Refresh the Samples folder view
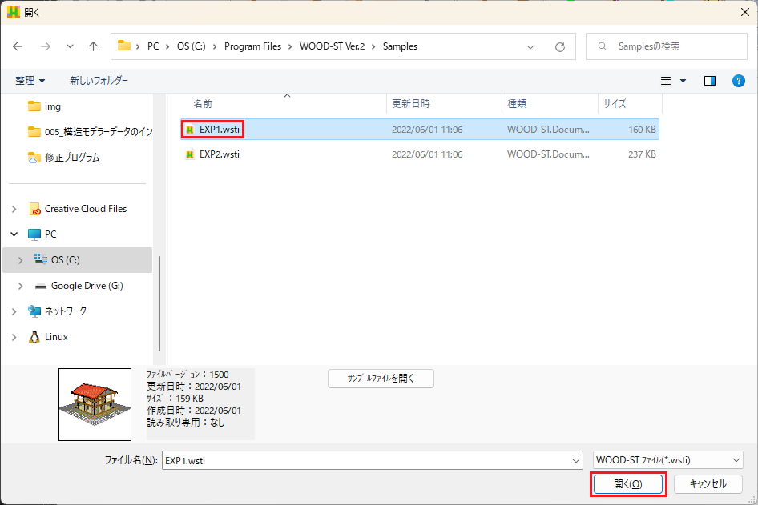Viewport: 758px width, 505px height. tap(560, 46)
